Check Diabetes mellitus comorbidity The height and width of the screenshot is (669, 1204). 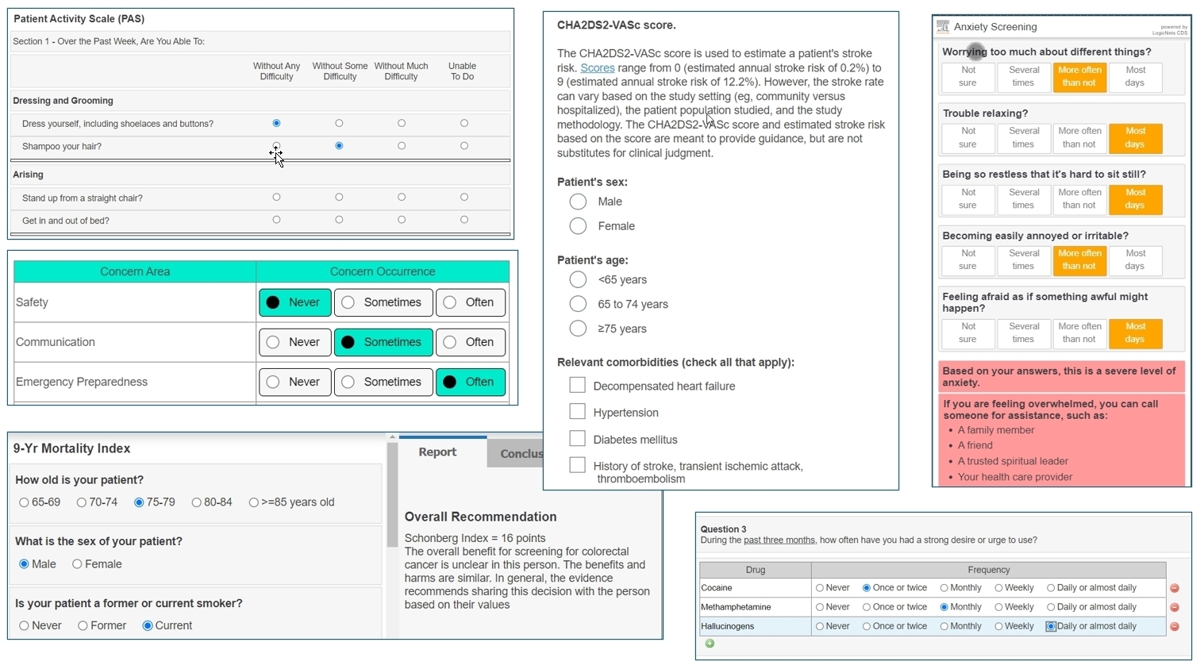click(577, 439)
